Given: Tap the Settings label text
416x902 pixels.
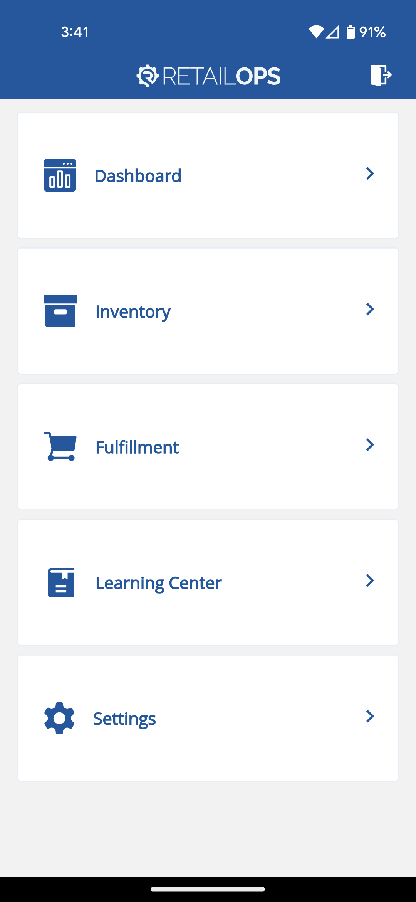Looking at the screenshot, I should pos(124,719).
